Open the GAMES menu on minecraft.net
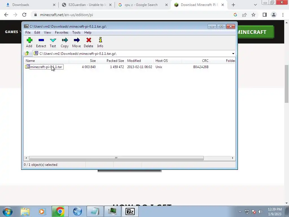This screenshot has height=217, width=289. (12, 32)
